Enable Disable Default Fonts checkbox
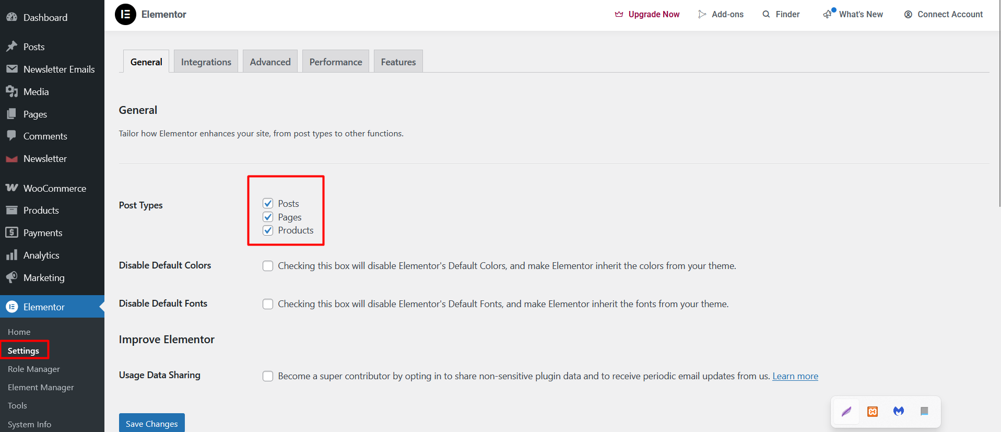 coord(268,304)
